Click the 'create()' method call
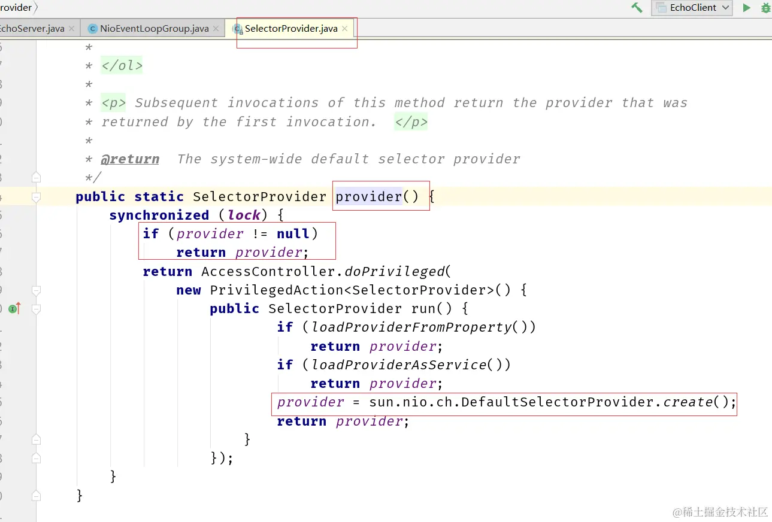The height and width of the screenshot is (522, 772). tap(696, 402)
